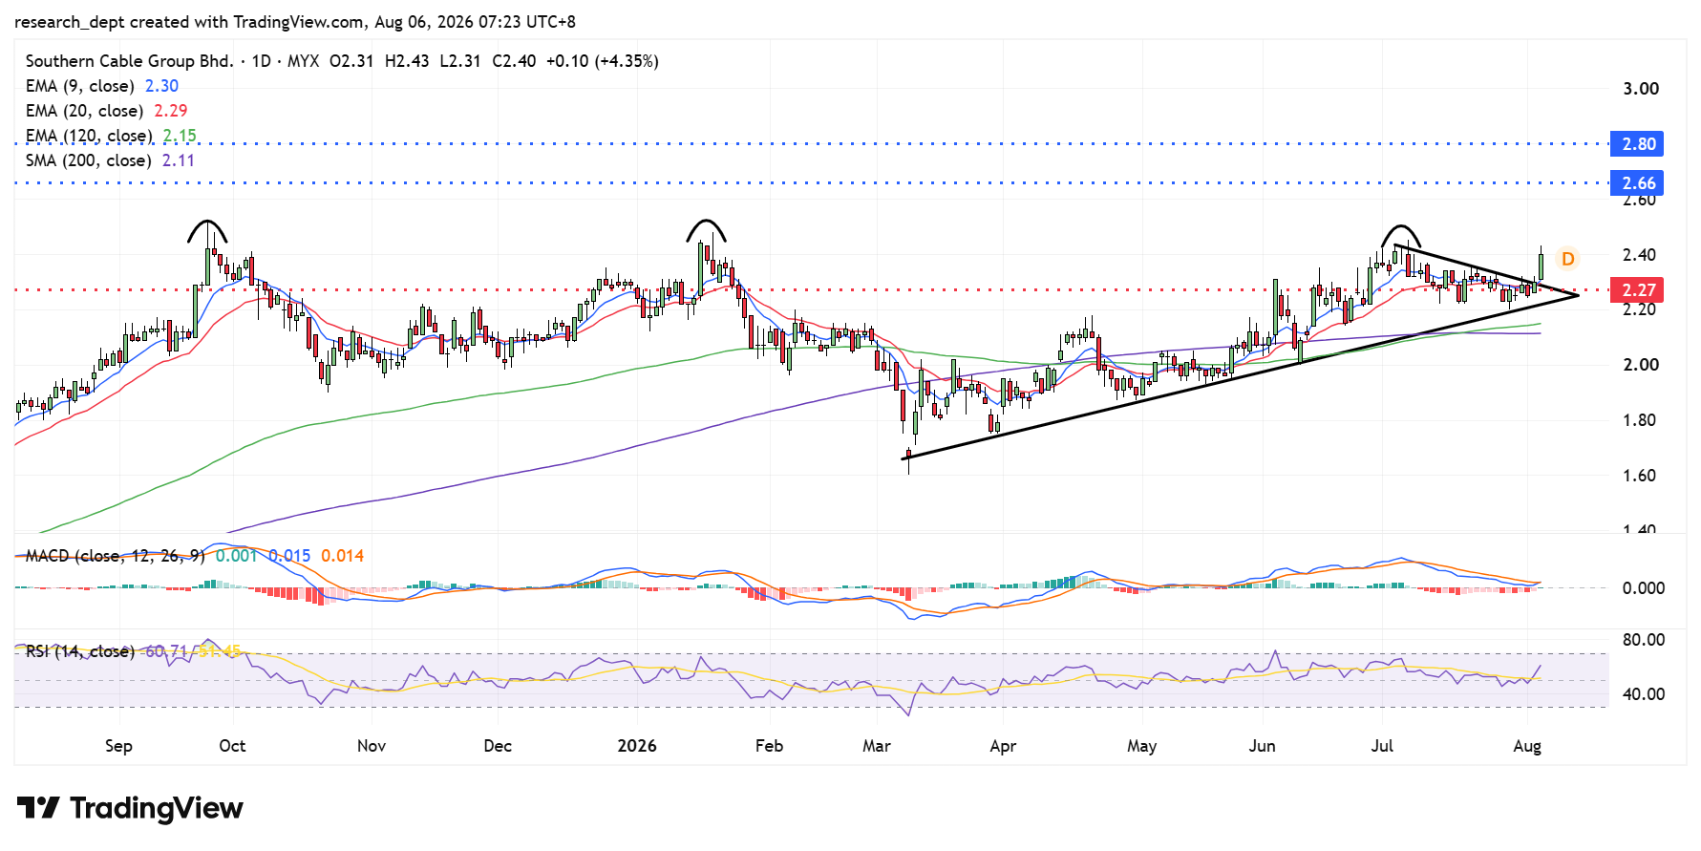
Task: Click the Mar label on time axis
Action: (877, 746)
